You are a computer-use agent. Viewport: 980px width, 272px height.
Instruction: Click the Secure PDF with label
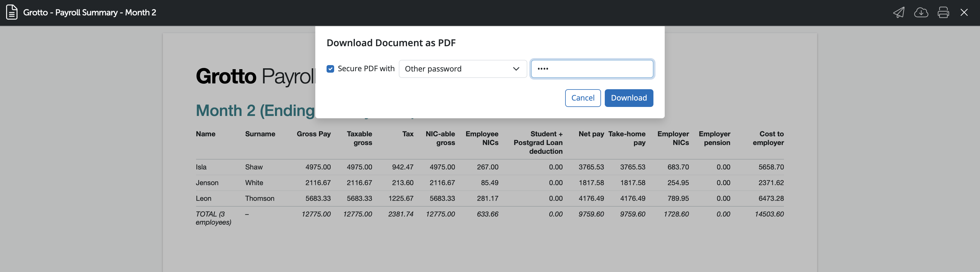tap(366, 69)
